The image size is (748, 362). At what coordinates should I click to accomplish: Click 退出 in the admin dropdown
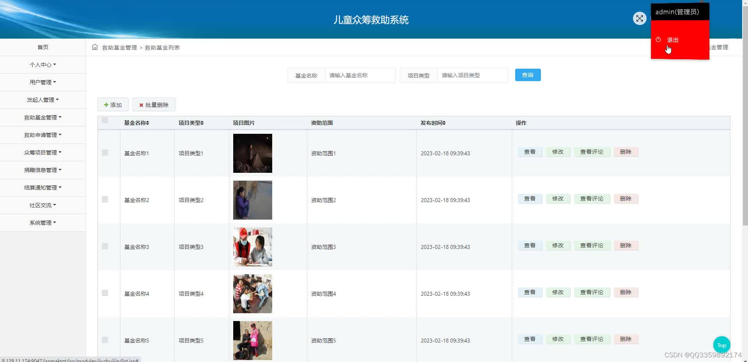(673, 40)
